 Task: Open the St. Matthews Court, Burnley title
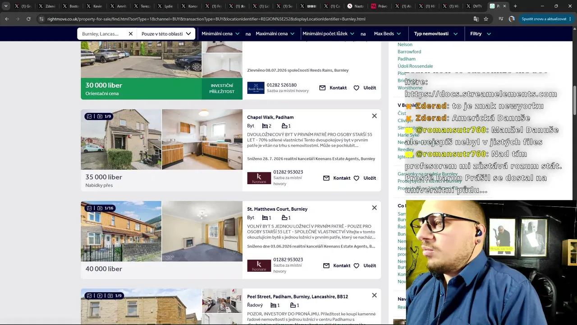click(277, 209)
